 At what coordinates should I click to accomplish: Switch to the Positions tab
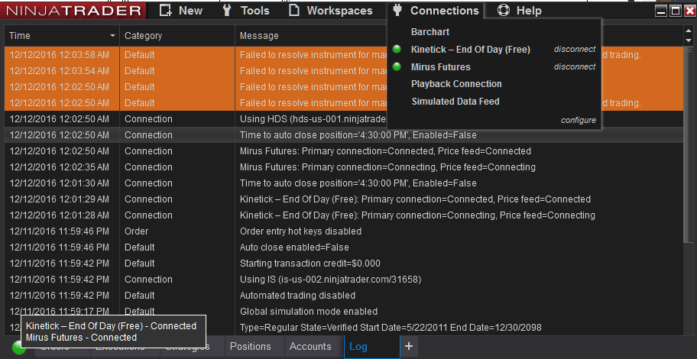pos(251,347)
